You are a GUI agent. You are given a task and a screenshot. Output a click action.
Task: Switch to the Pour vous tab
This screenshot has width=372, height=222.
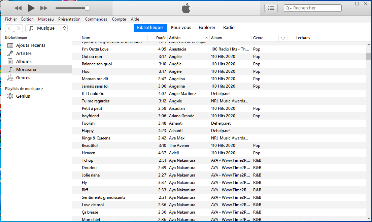click(181, 28)
